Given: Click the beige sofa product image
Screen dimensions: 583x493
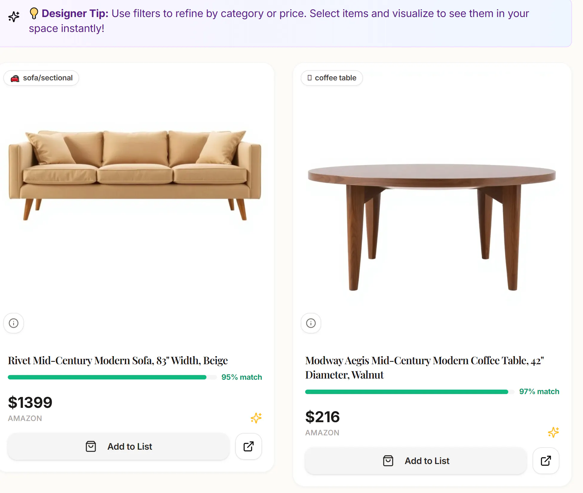Looking at the screenshot, I should coord(135,175).
